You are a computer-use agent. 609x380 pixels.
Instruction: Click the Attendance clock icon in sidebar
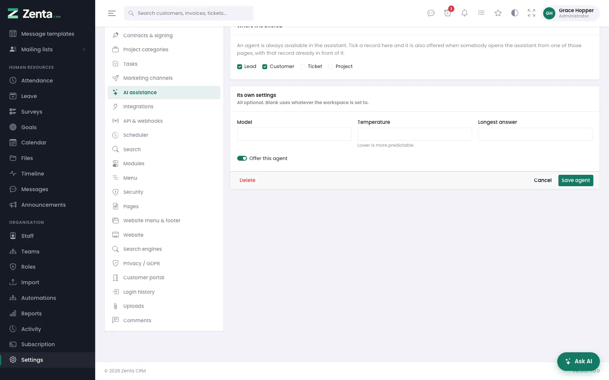tap(13, 81)
